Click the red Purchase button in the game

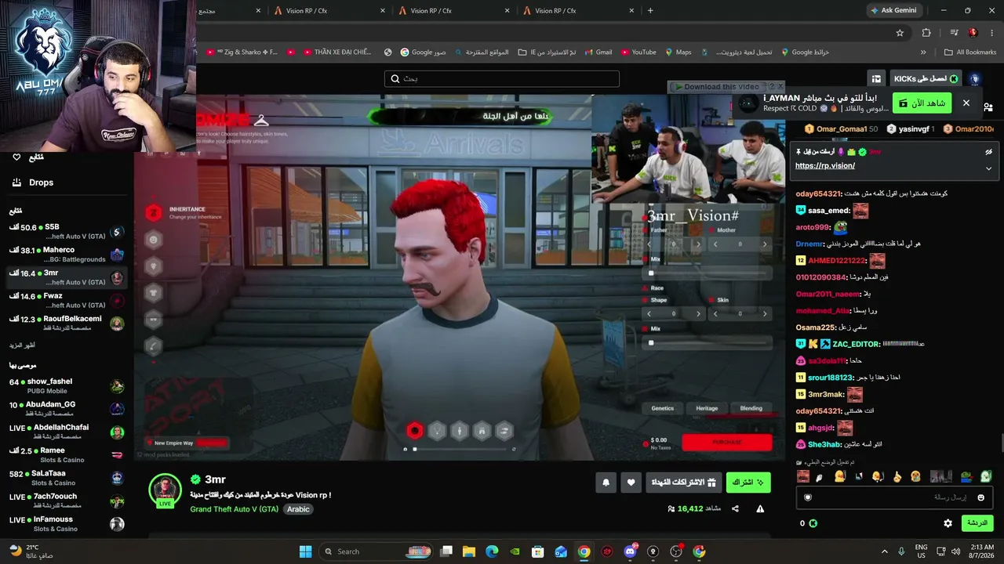click(x=727, y=443)
